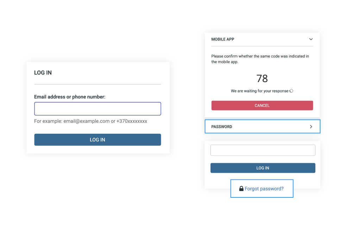Click the MOBILE APP section header label
This screenshot has width=352, height=228.
pos(222,39)
